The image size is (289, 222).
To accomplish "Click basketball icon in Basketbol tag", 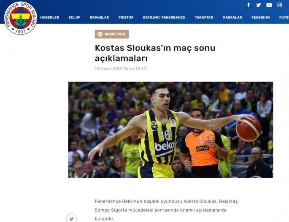I will point(100,34).
